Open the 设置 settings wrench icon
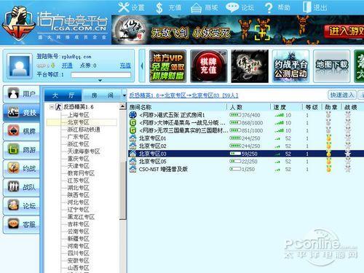The width and height of the screenshot is (364, 273). (x=124, y=7)
